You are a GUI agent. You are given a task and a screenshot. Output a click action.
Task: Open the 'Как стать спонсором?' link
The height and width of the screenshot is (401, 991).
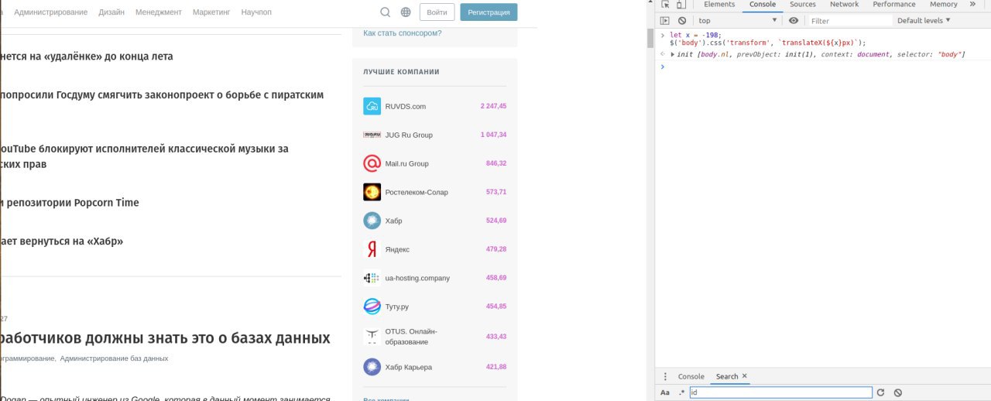403,33
